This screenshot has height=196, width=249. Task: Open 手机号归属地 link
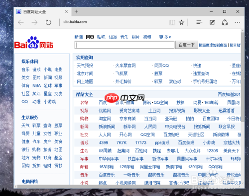coord(205,81)
